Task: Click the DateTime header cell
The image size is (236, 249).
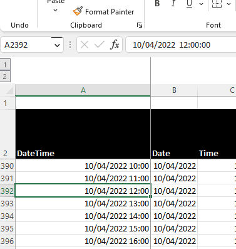Action: 83,134
